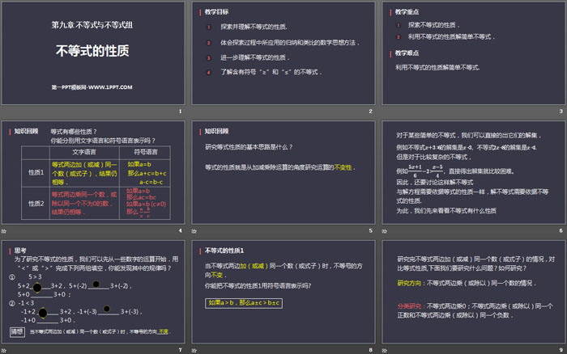The height and width of the screenshot is (354, 567).
Task: Select the slide with the fraction inequality example
Action: point(474,172)
